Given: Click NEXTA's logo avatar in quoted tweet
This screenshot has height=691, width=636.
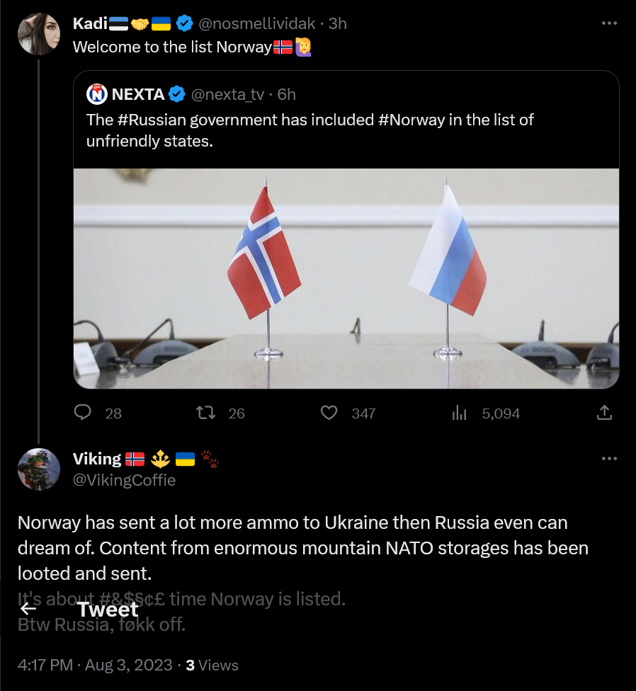Looking at the screenshot, I should 97,93.
